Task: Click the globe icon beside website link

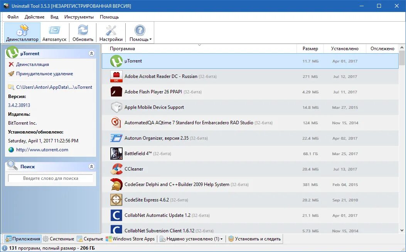Action: pyautogui.click(x=11, y=150)
